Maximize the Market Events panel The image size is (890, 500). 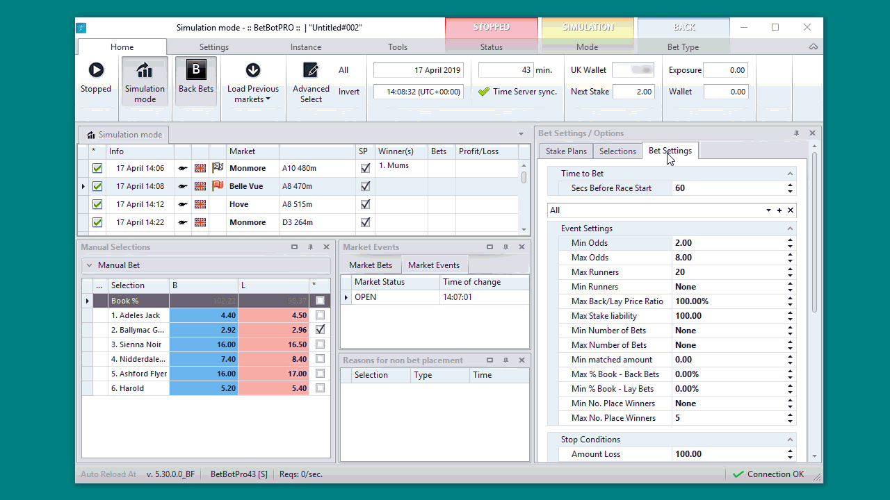490,247
